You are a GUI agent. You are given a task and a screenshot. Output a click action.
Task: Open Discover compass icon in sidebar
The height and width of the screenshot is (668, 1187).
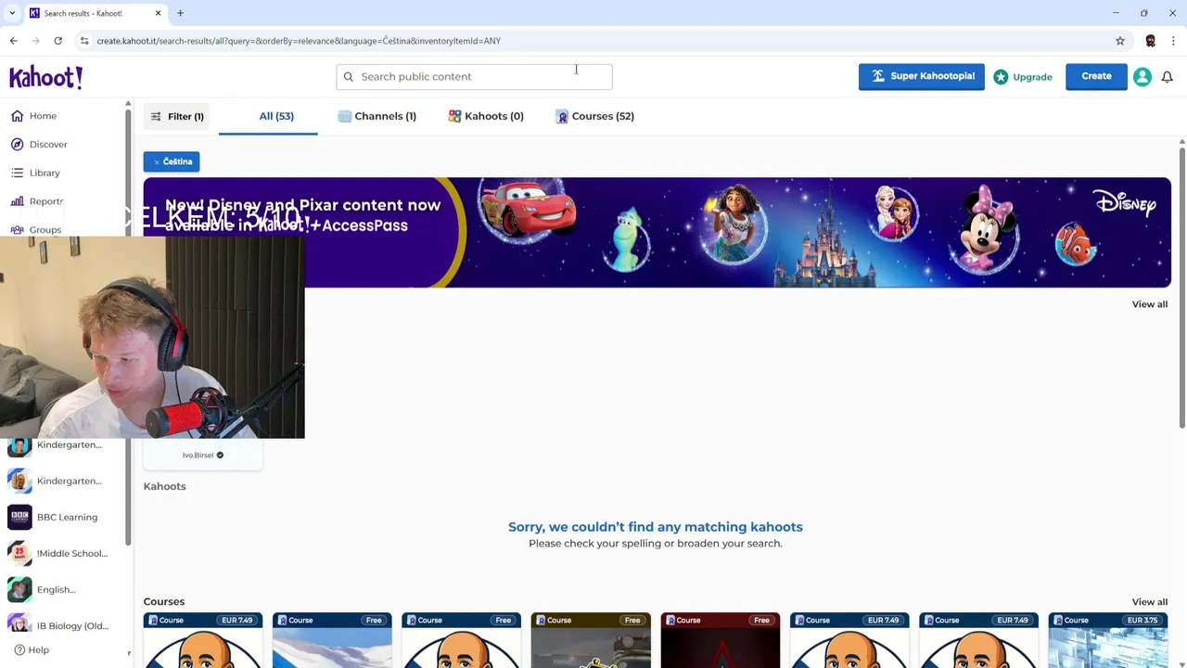pyautogui.click(x=18, y=145)
